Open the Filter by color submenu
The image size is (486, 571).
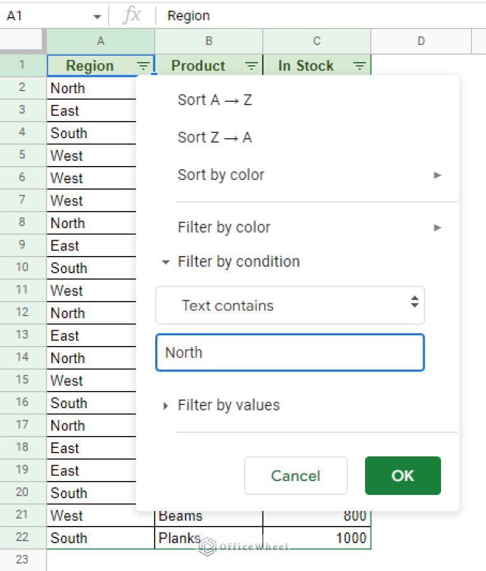click(x=437, y=227)
